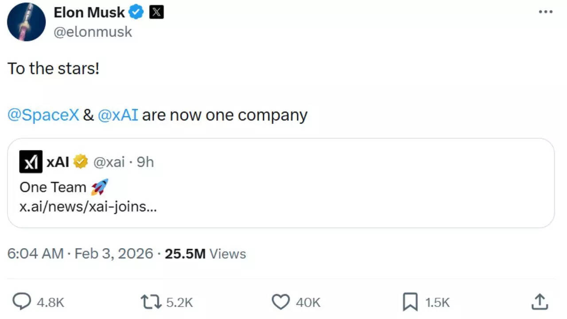Expand reply details by clicking the 4.8K count
Viewport: 567px width, 319px height.
pyautogui.click(x=50, y=302)
